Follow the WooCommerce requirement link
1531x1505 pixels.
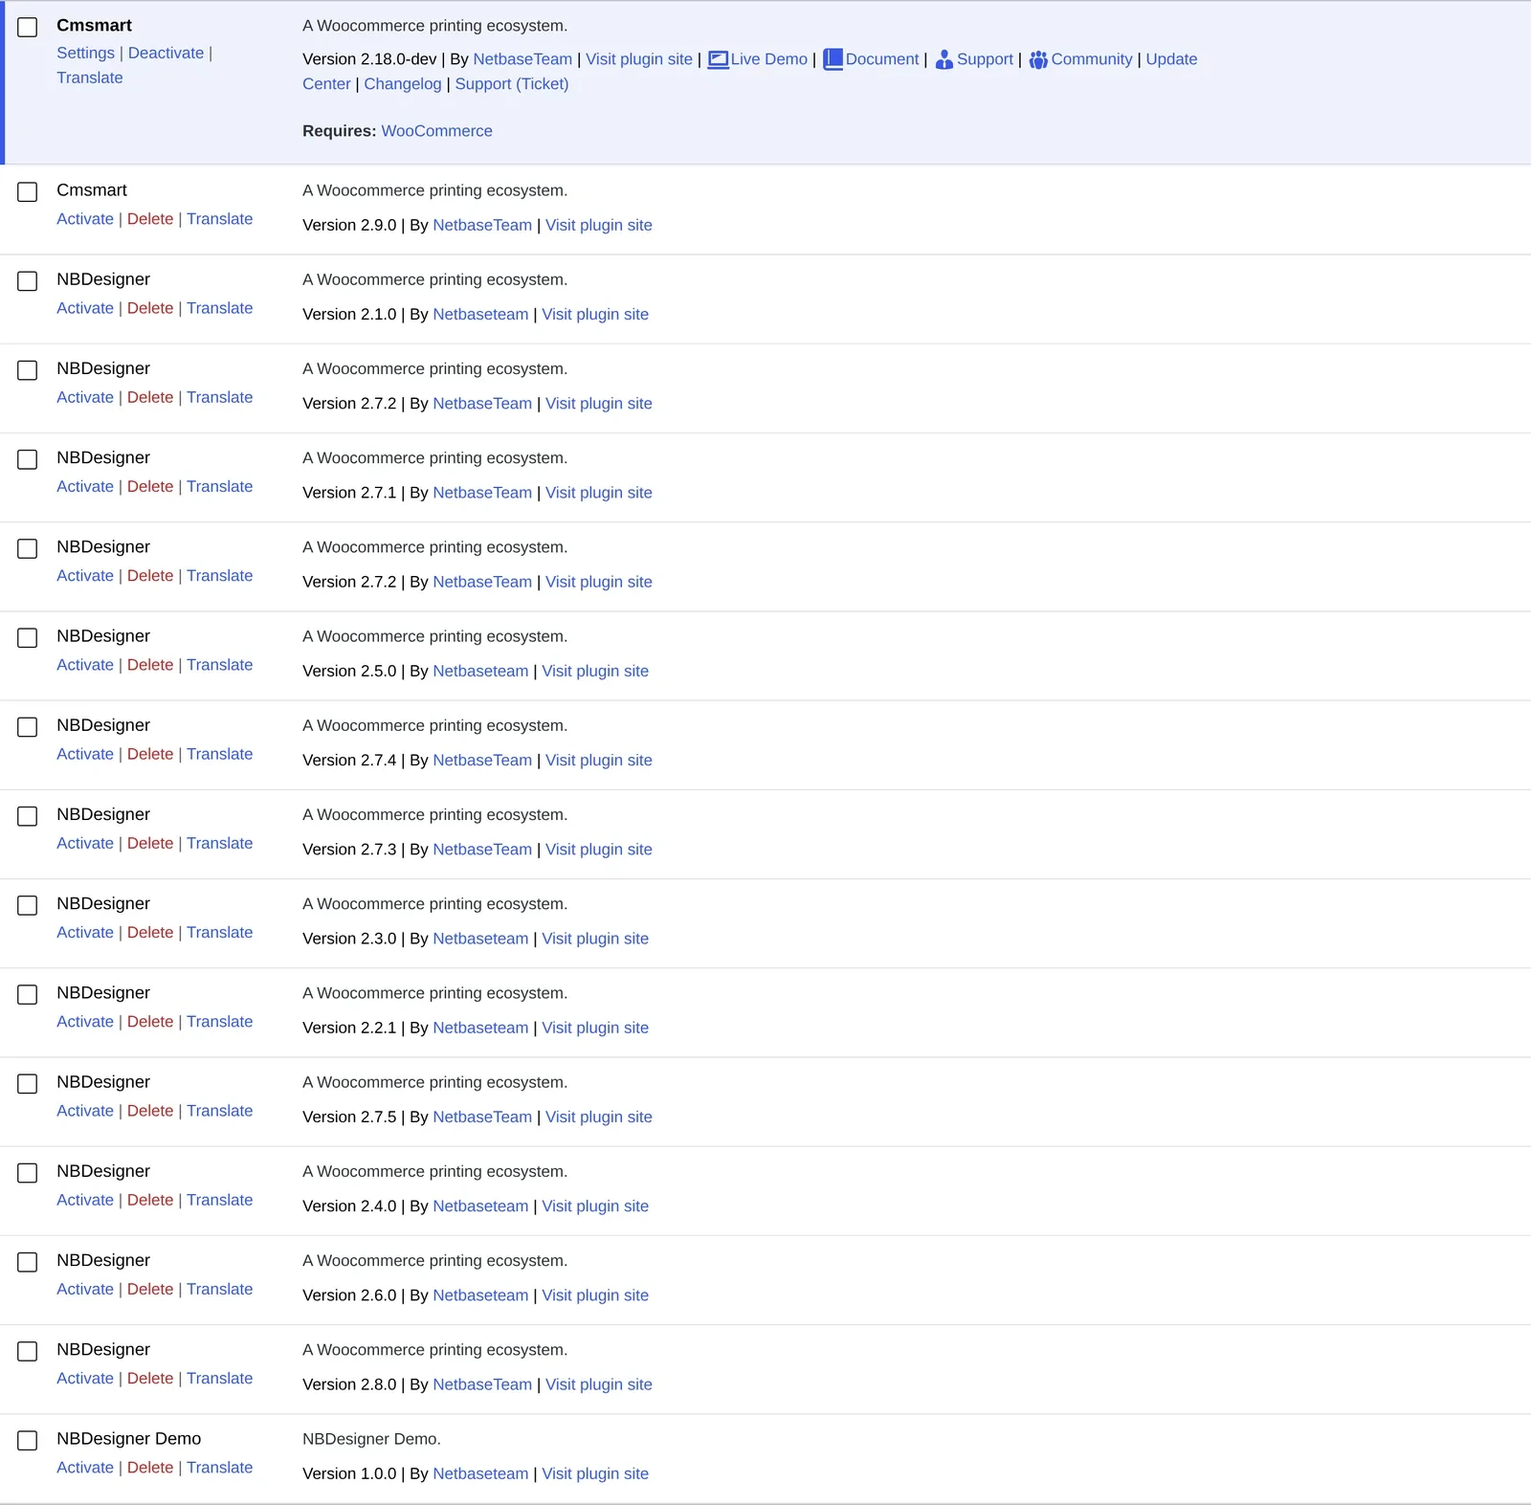pyautogui.click(x=436, y=131)
